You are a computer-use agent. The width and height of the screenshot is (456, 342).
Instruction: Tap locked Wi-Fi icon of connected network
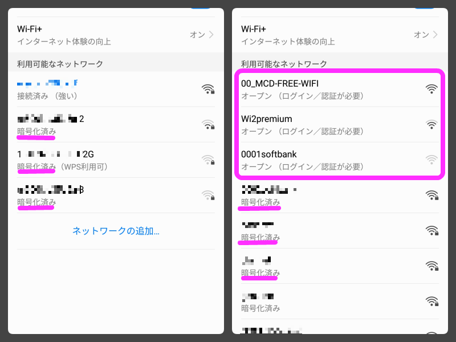point(208,89)
